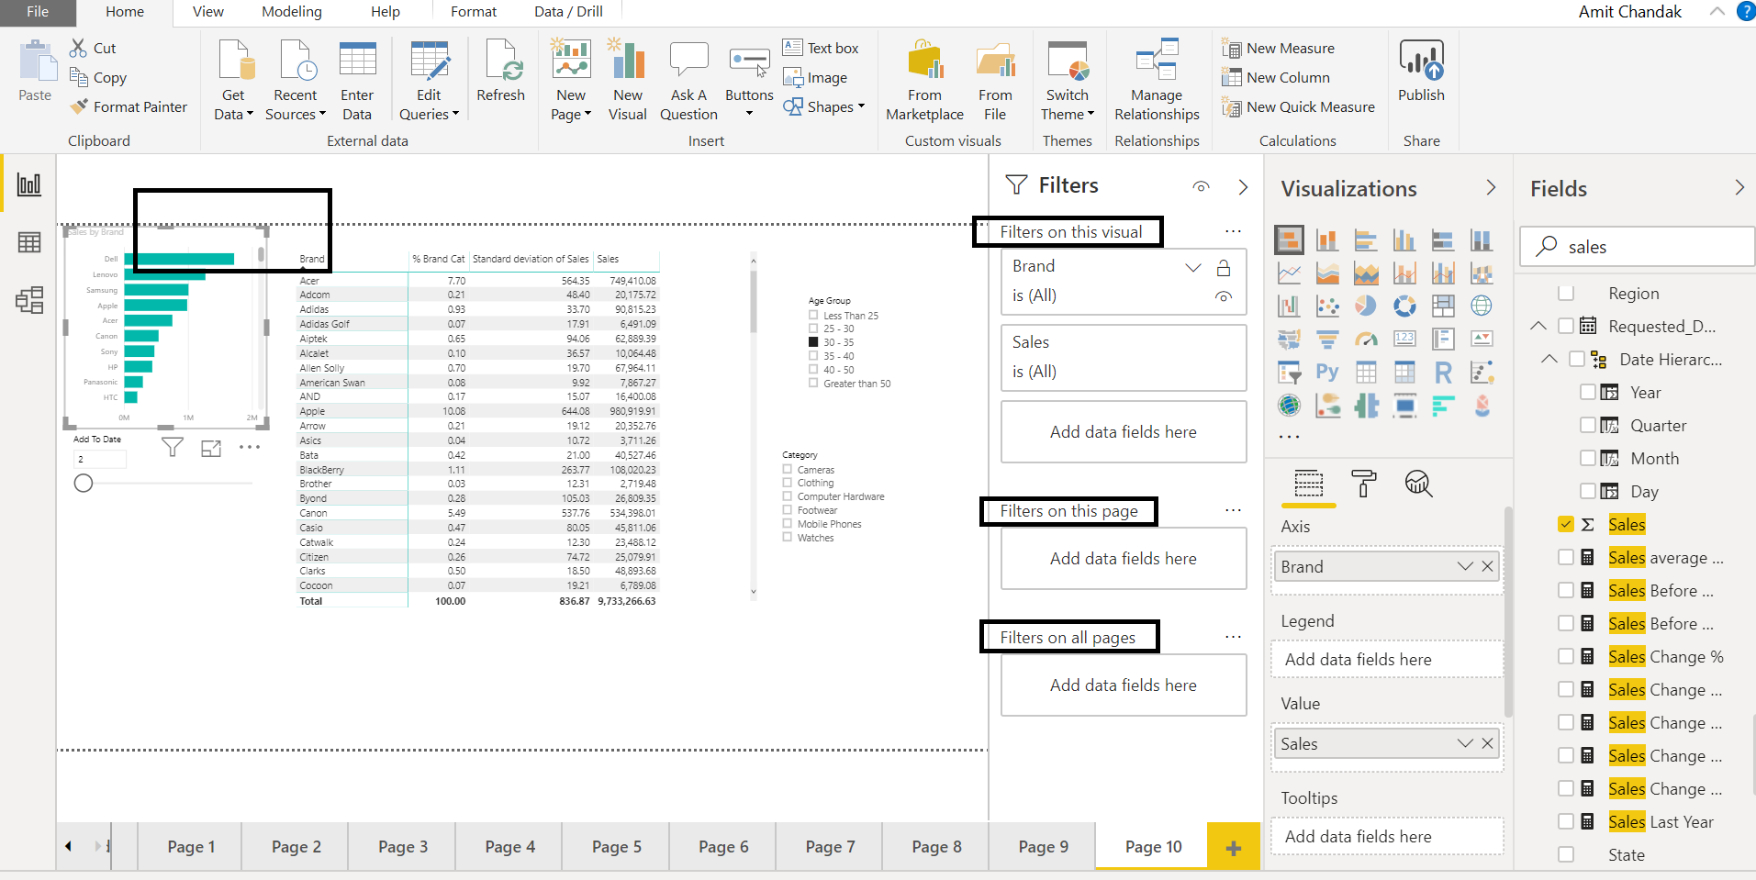Image resolution: width=1756 pixels, height=880 pixels.
Task: Click New Measure
Action: click(x=1278, y=49)
